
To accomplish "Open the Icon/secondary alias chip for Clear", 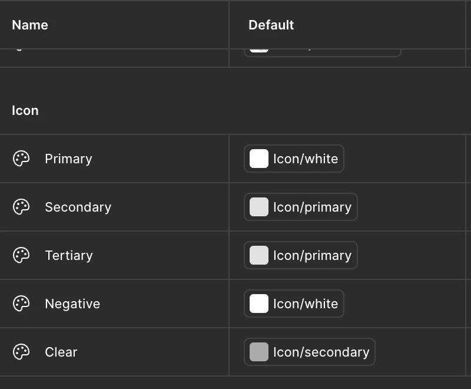I will pos(321,352).
